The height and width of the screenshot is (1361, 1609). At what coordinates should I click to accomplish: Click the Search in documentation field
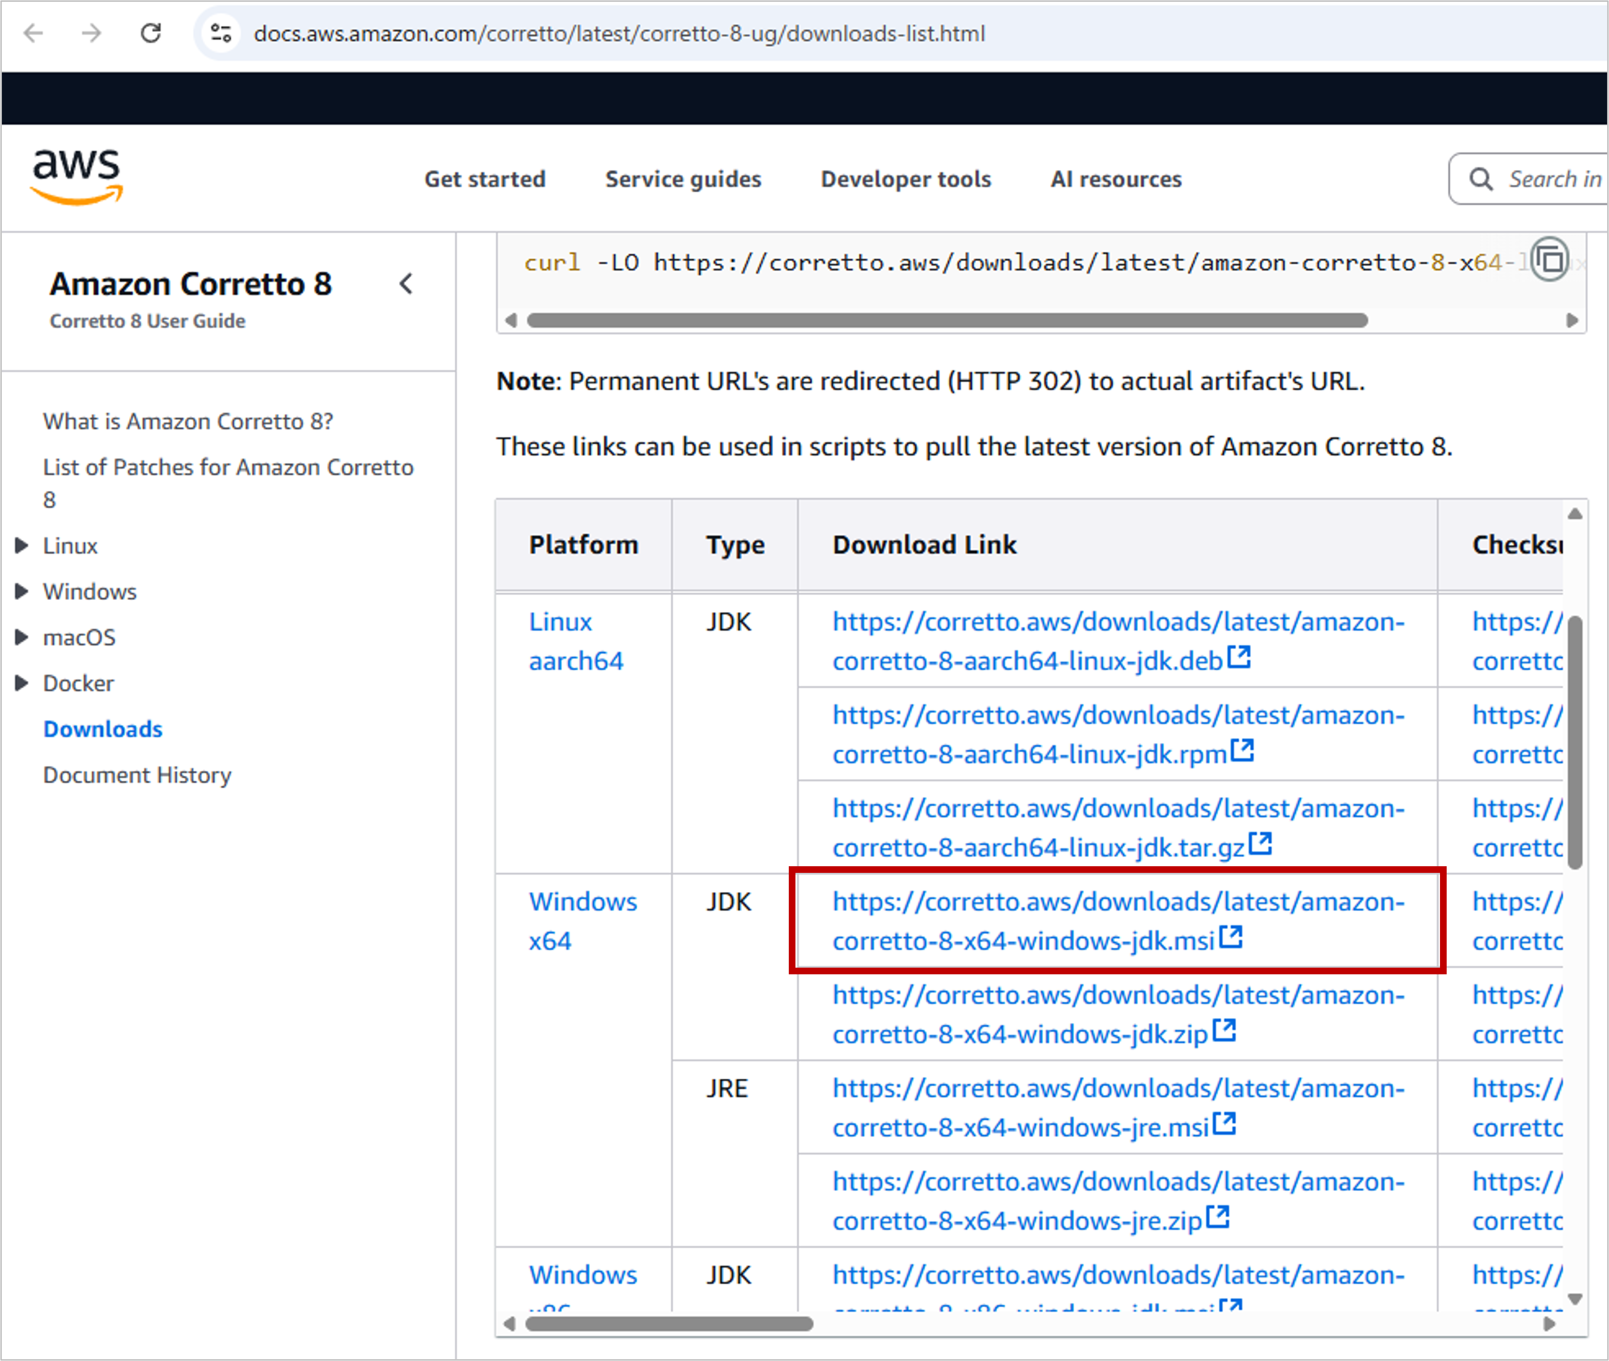click(1529, 179)
